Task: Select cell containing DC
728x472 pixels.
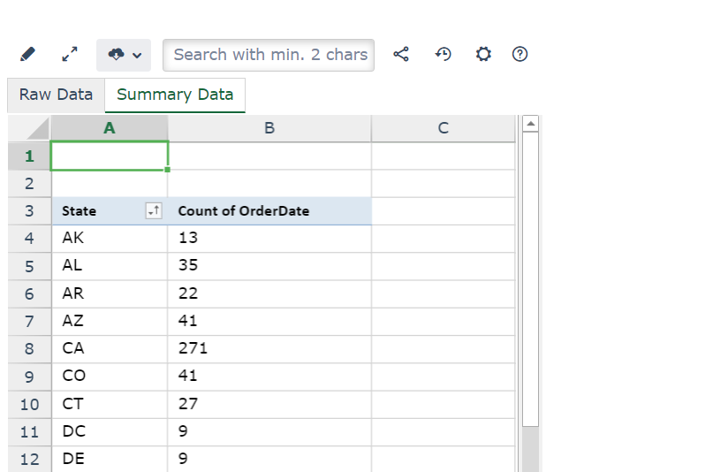Action: click(x=109, y=431)
